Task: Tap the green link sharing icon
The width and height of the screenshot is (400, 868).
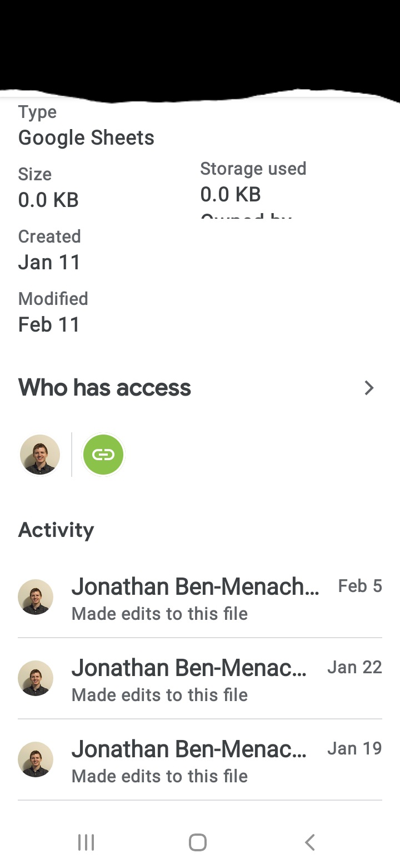Action: pos(103,455)
